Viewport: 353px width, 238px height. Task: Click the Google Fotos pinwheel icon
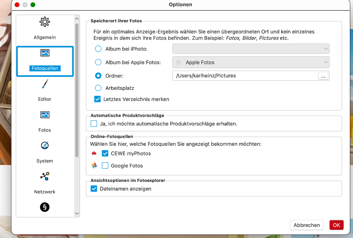coord(94,165)
